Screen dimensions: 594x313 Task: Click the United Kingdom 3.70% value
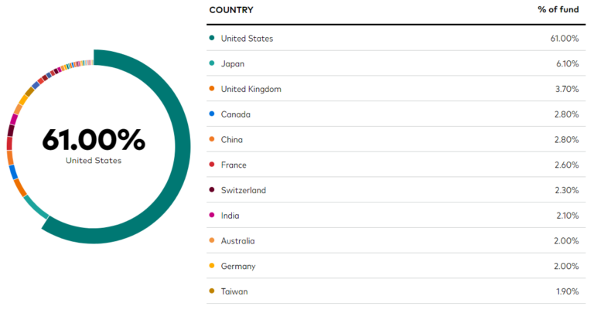pyautogui.click(x=567, y=89)
